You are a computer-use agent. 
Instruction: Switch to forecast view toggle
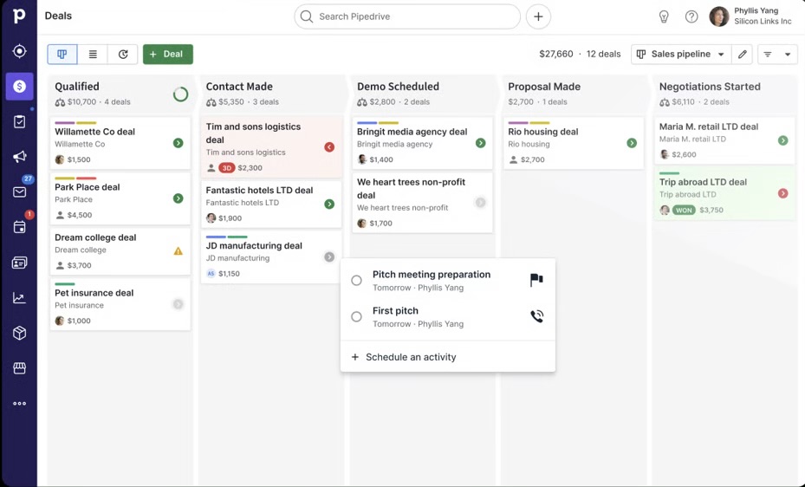(x=123, y=55)
